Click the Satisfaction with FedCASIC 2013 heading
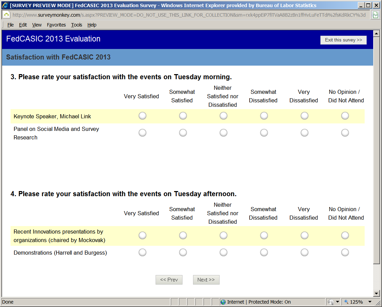 pos(58,57)
